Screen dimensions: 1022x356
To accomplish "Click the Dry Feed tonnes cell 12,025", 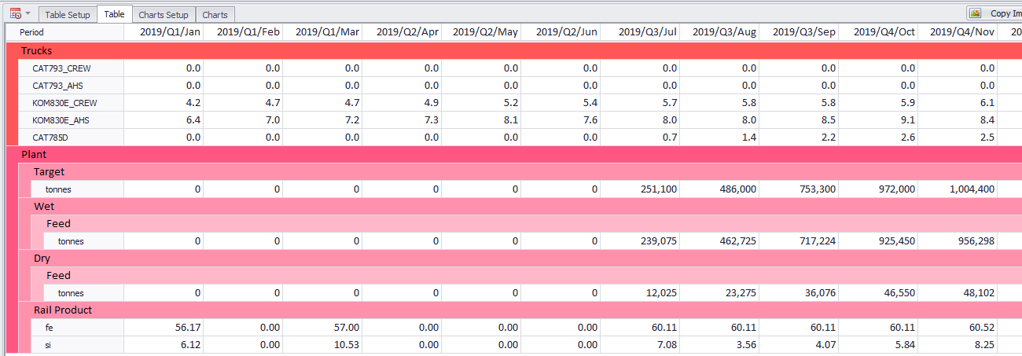I will (x=640, y=292).
